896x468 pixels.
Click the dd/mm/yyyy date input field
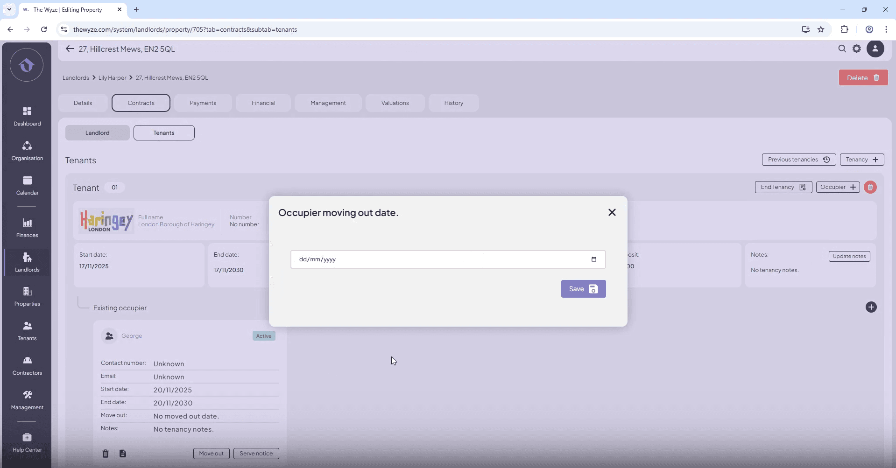pos(439,259)
